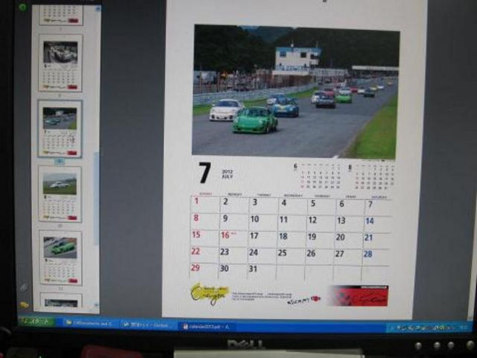Switch to the Outlook taskbar button

point(148,325)
